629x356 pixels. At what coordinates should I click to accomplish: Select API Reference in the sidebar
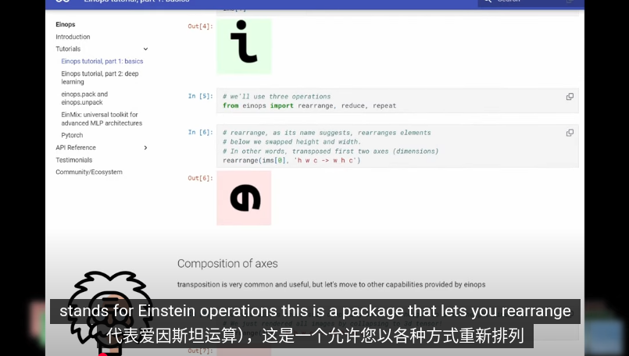76,148
